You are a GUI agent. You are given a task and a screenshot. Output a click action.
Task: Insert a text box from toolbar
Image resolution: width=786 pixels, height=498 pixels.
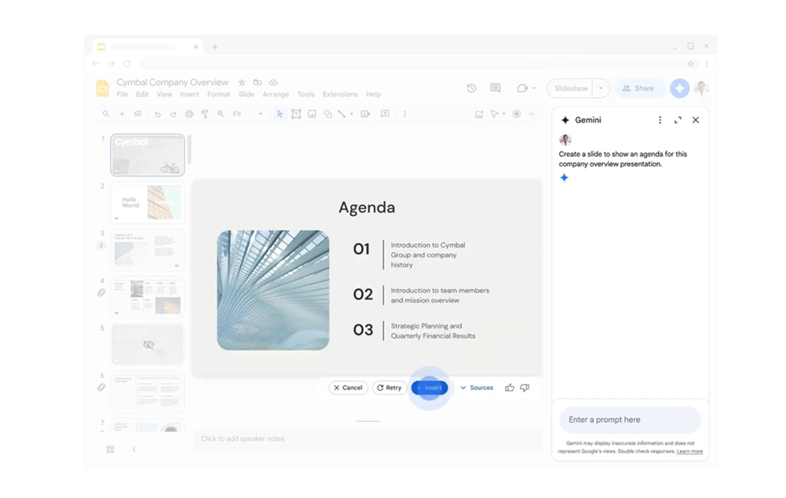click(x=296, y=114)
